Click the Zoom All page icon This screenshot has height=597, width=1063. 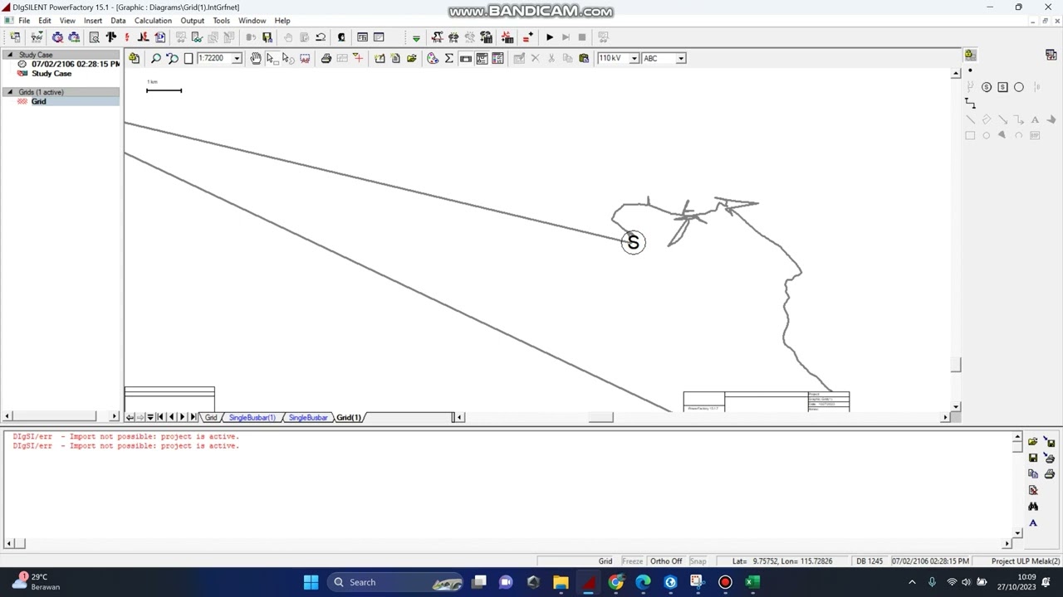[189, 58]
